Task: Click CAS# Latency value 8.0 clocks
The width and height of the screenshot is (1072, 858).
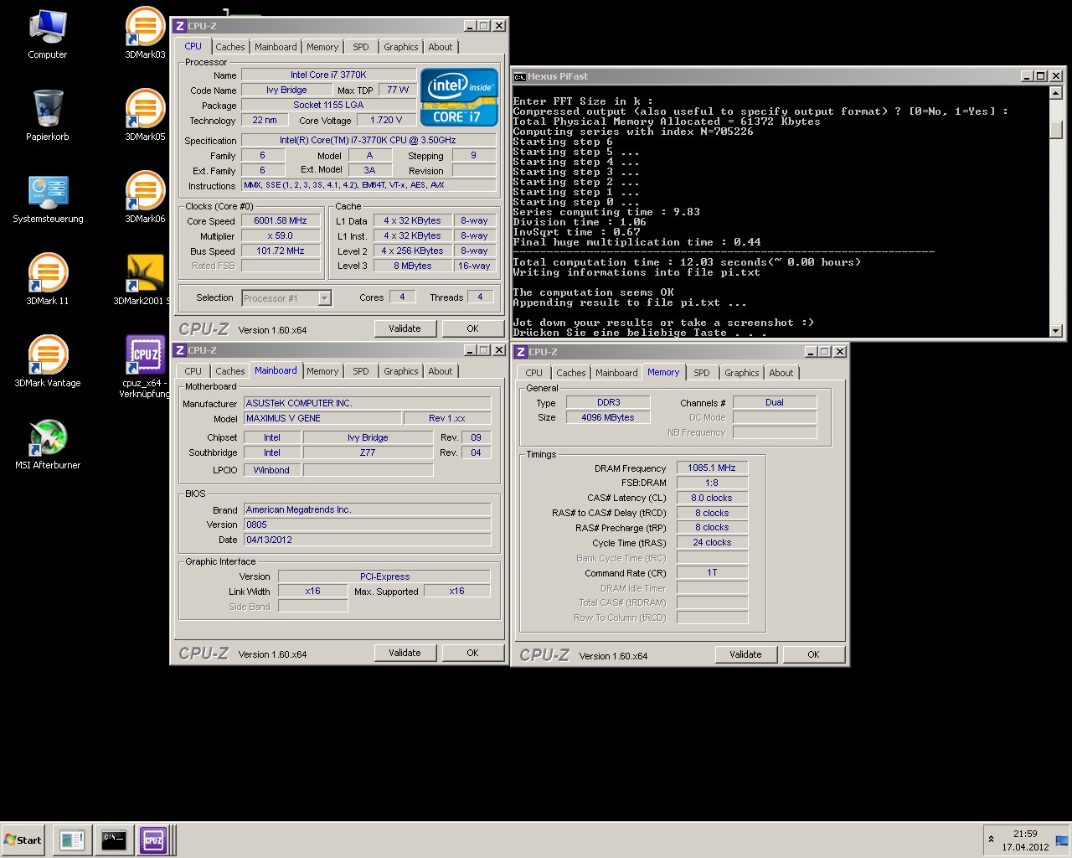Action: [x=712, y=498]
